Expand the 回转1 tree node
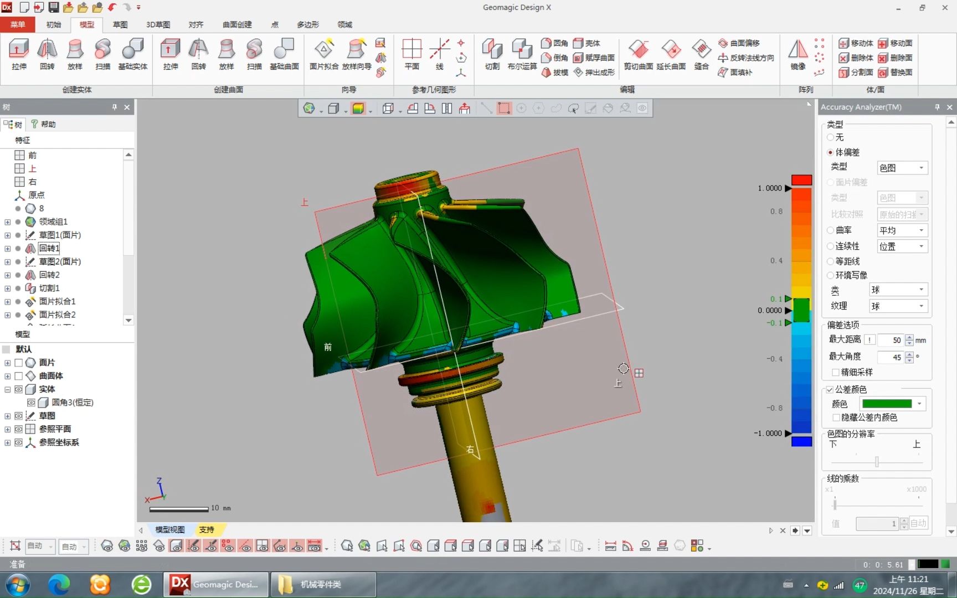957x598 pixels. click(7, 248)
